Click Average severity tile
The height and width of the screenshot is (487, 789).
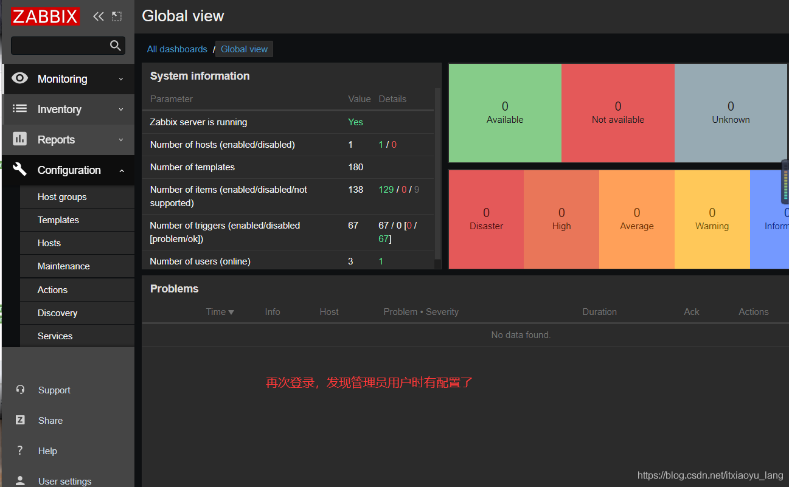[x=637, y=219]
